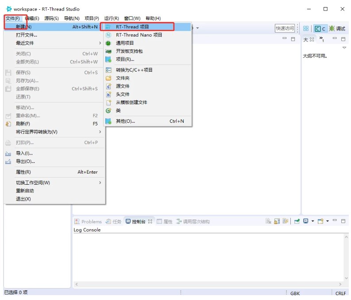The height and width of the screenshot is (300, 351).
Task: Select 从模板创建文件 entry
Action: pos(147,103)
